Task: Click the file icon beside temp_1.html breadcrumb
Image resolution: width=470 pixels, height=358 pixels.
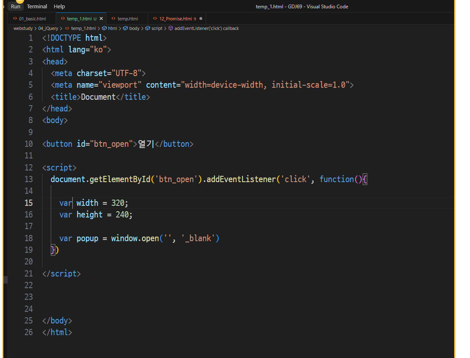Action: pos(67,28)
